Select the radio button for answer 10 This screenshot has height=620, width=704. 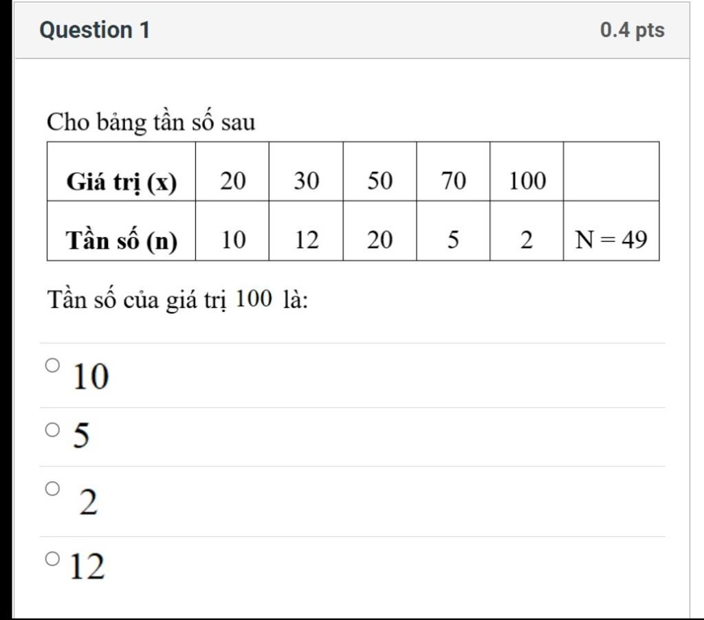pos(52,366)
